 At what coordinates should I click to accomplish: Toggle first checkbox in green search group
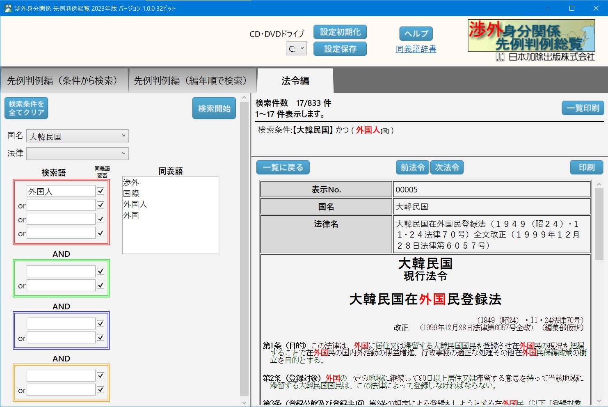[x=101, y=271]
